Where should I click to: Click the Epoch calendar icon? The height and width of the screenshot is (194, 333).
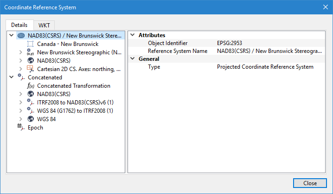21,127
